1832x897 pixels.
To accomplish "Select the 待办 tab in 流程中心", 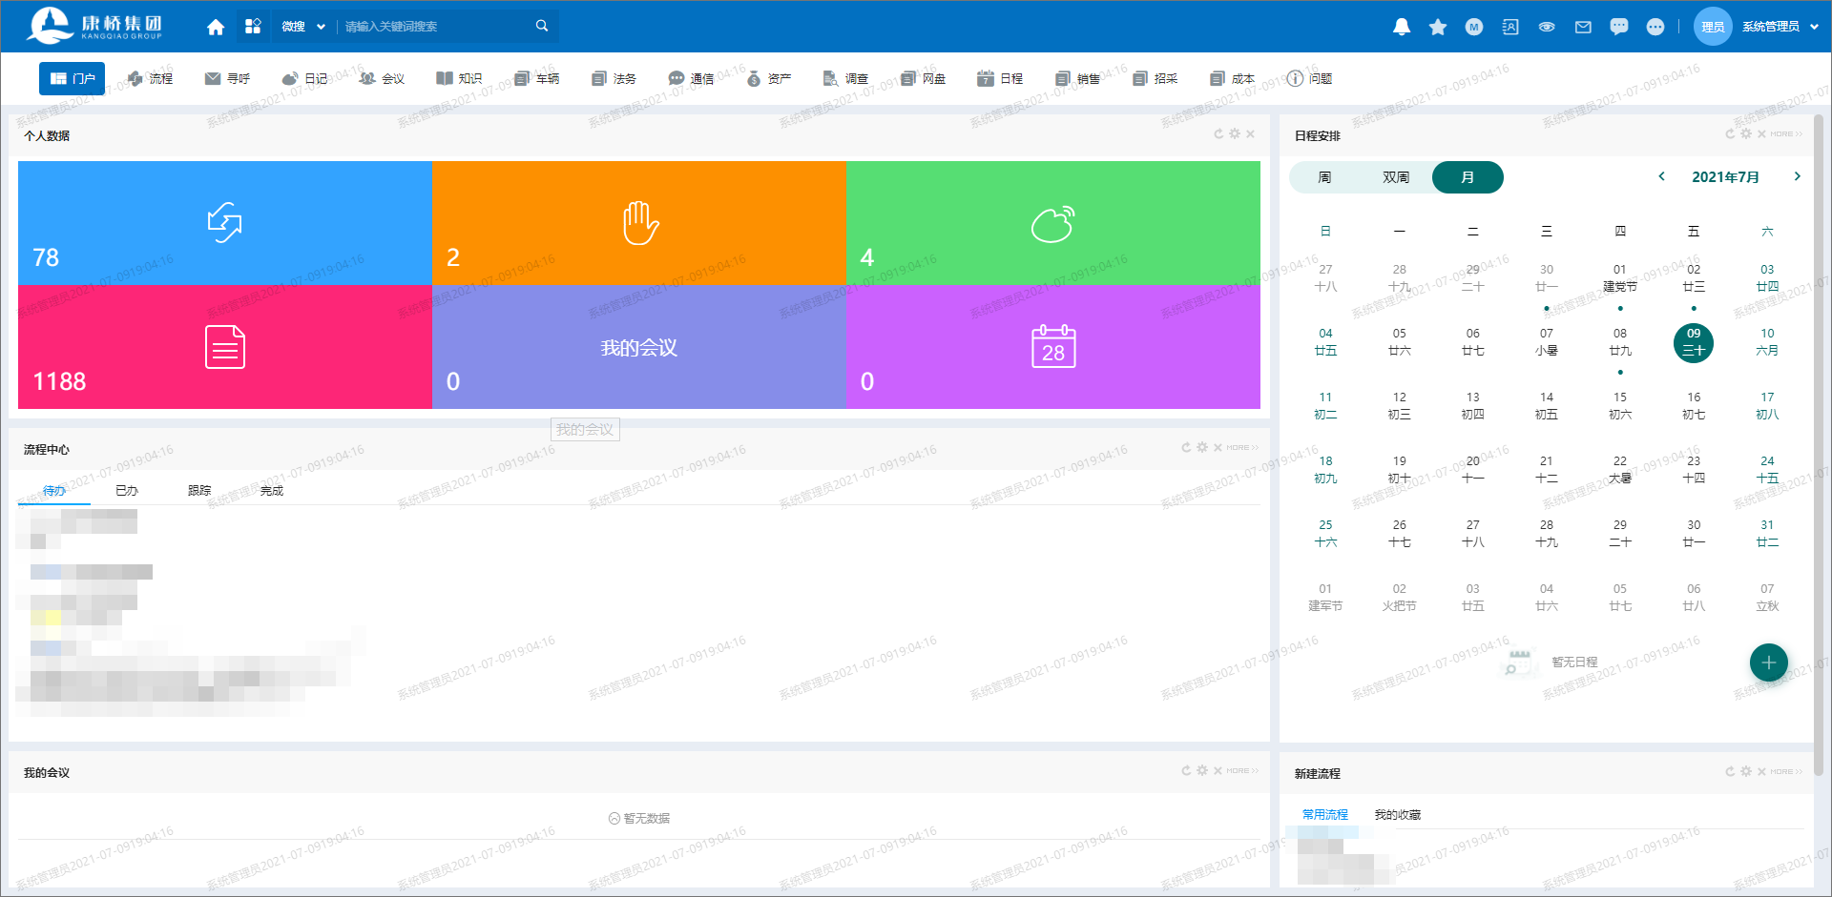I will [x=54, y=491].
